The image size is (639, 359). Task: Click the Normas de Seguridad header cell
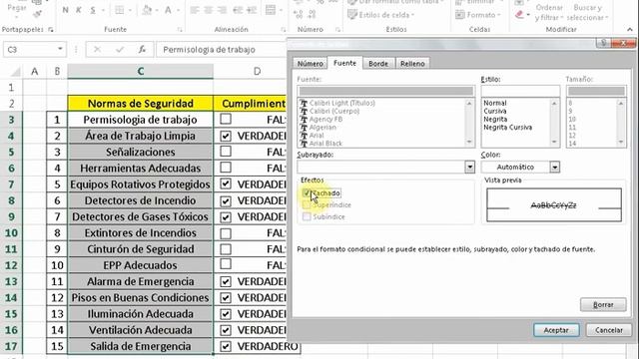click(140, 104)
